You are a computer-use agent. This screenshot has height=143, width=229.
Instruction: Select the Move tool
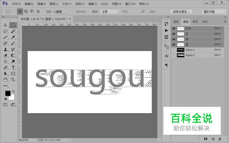tap(5, 25)
